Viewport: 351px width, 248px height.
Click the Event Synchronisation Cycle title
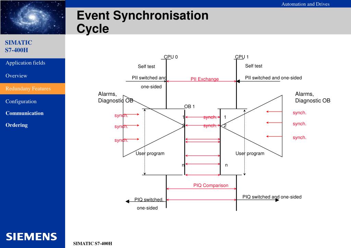click(x=142, y=22)
